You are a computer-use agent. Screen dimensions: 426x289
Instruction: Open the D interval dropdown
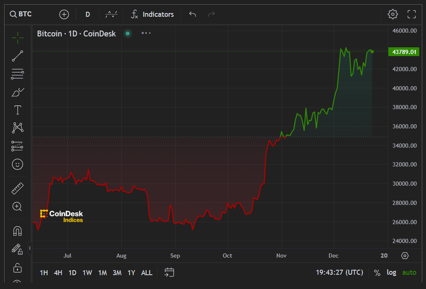coord(87,14)
